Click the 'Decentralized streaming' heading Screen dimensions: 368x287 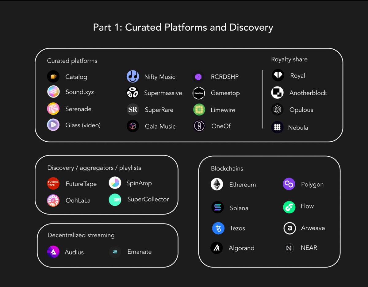(81, 235)
